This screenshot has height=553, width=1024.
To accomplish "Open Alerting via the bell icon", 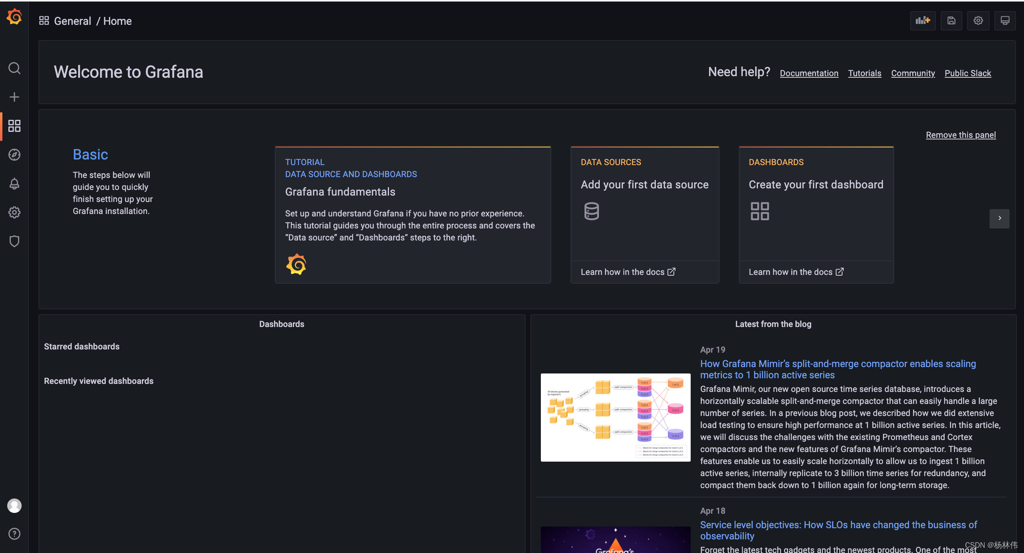I will pos(14,184).
